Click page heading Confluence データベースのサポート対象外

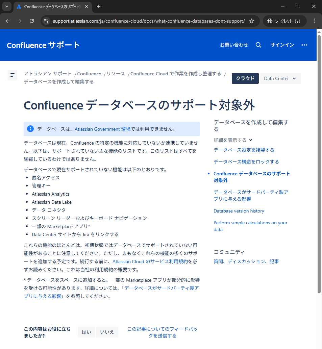pyautogui.click(x=139, y=105)
